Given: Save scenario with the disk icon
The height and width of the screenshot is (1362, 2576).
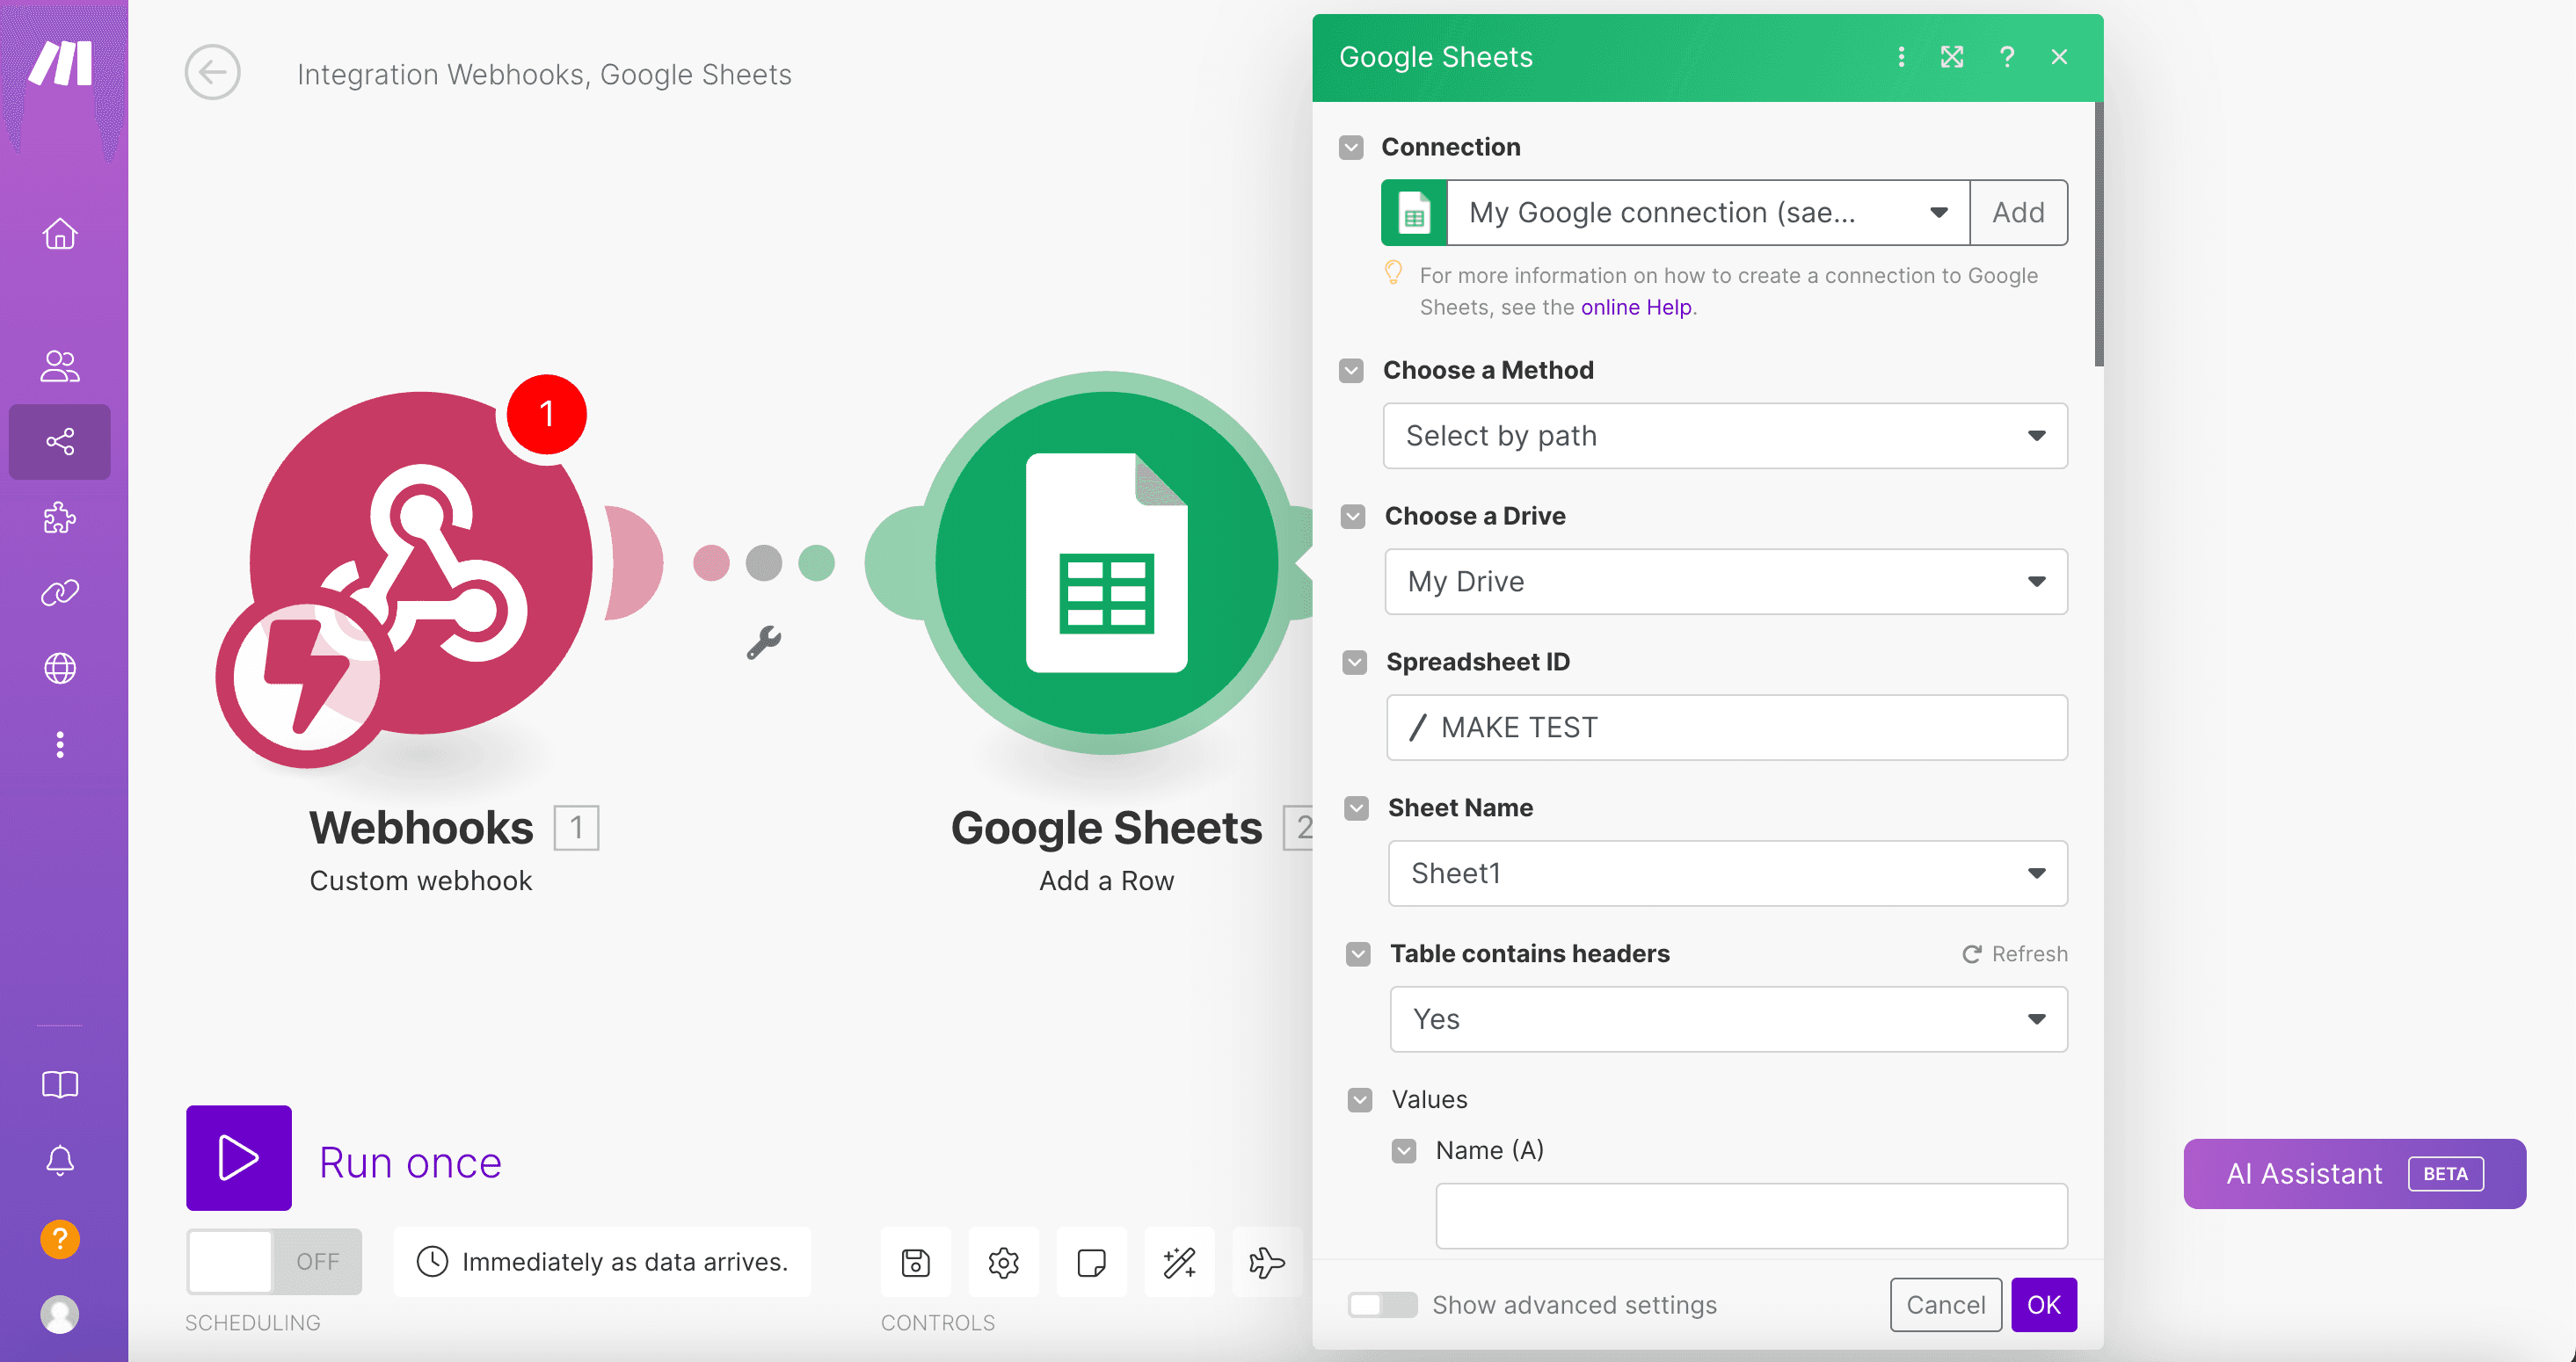Looking at the screenshot, I should [x=915, y=1262].
